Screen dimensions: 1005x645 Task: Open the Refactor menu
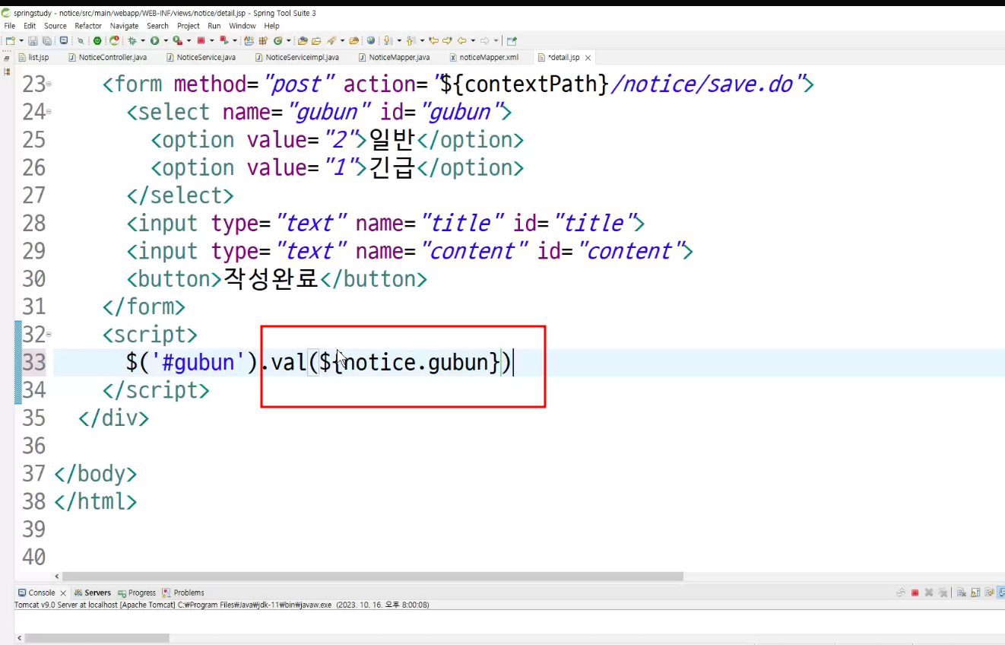[88, 26]
